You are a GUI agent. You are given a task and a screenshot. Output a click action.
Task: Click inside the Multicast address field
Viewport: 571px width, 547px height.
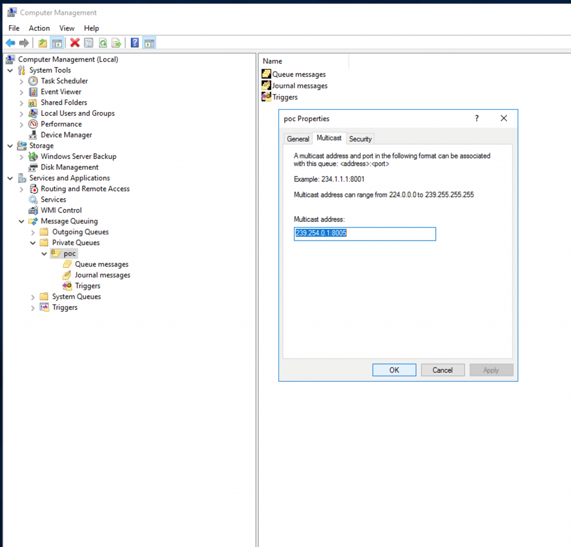point(365,234)
